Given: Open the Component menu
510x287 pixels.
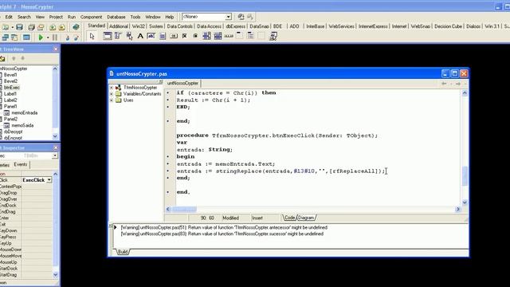Looking at the screenshot, I should click(91, 17).
